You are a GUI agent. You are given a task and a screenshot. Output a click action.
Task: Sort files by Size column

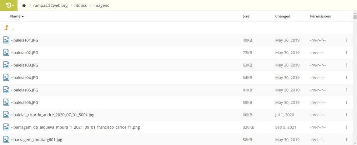point(246,16)
